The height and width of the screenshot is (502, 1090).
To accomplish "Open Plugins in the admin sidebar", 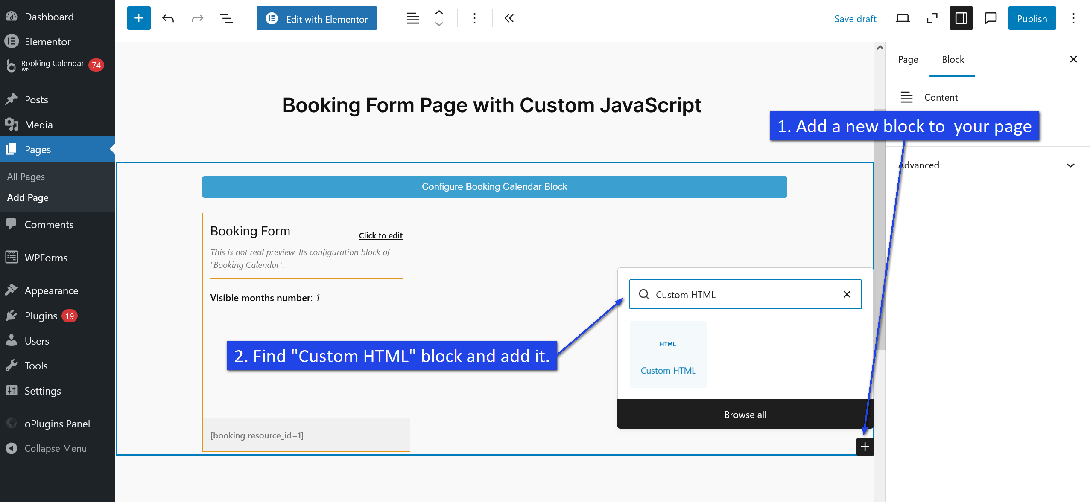I will click(41, 316).
